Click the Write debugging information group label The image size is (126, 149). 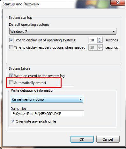[33, 90]
